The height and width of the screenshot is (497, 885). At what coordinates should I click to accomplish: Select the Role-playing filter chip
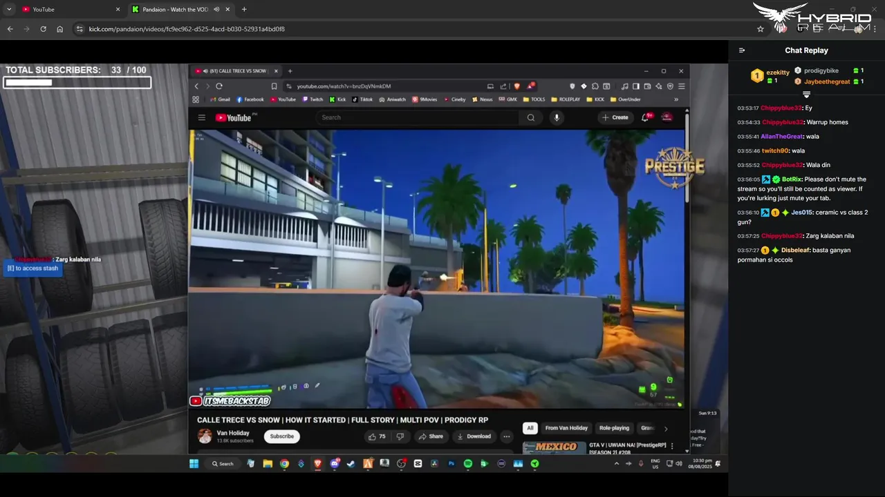pyautogui.click(x=614, y=428)
